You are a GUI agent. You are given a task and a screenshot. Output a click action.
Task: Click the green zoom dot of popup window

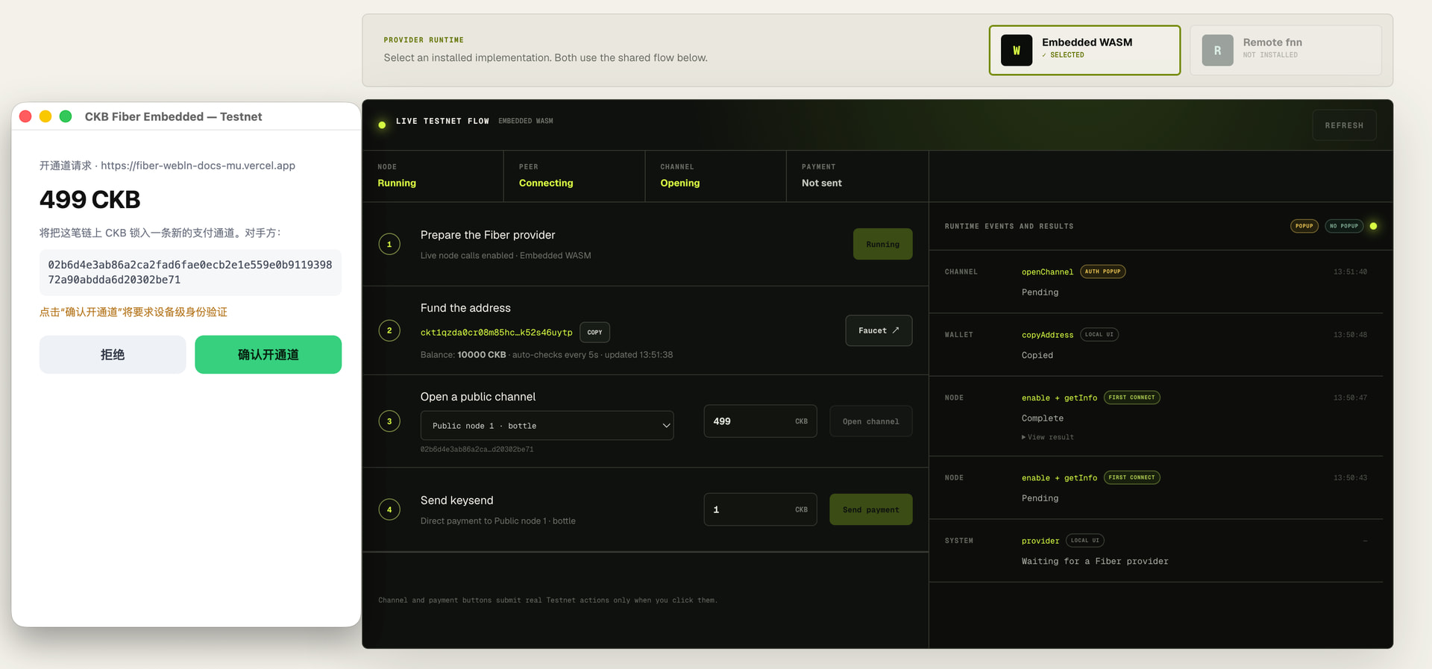[x=66, y=116]
